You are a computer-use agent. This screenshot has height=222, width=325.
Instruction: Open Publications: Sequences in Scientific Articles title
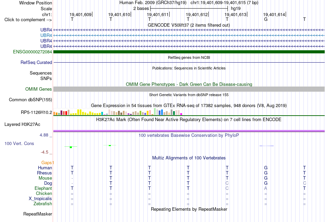coord(189,68)
